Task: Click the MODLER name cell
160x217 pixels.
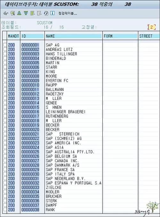Action: [52, 192]
